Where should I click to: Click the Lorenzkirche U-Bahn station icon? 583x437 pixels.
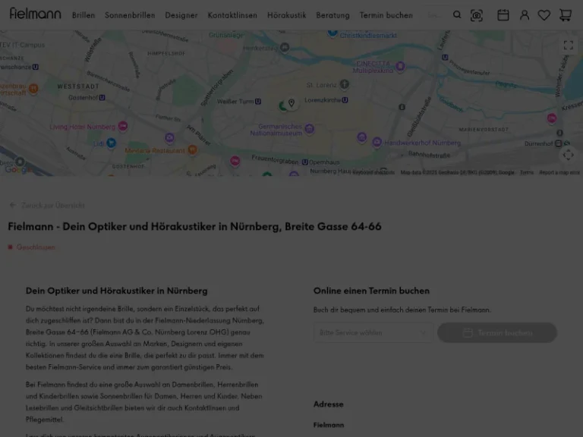click(345, 100)
